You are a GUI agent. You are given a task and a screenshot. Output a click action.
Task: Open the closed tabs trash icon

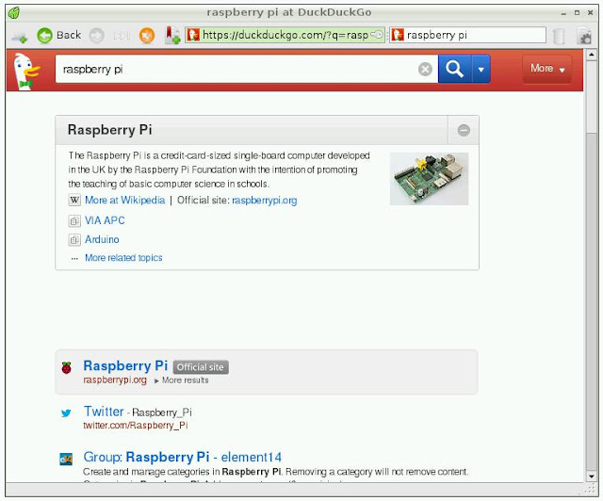click(x=559, y=36)
